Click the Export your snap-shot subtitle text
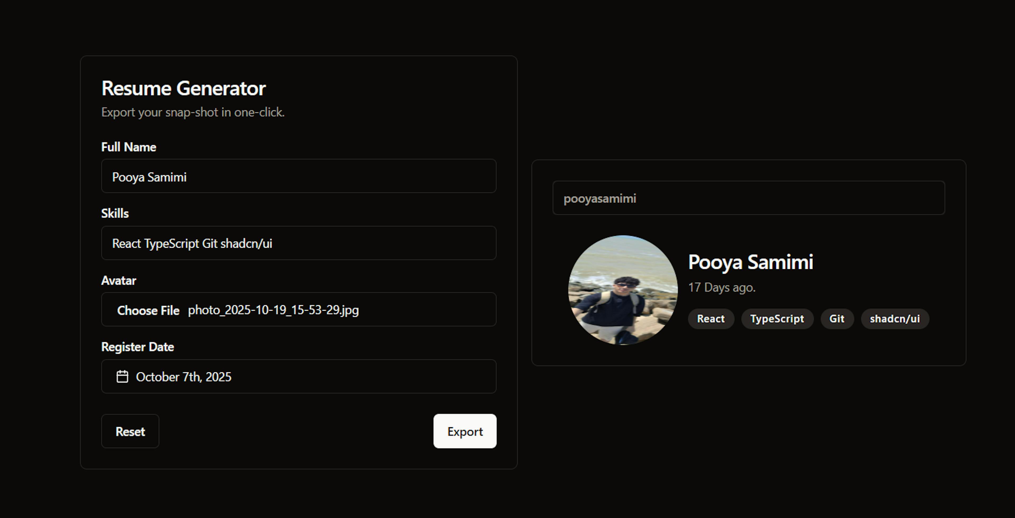This screenshot has height=518, width=1015. tap(193, 112)
